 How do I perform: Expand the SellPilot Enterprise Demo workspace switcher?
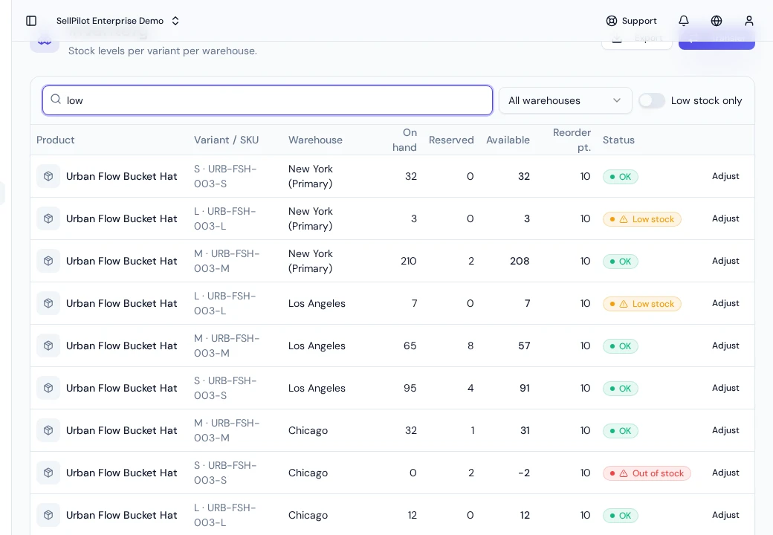(x=117, y=21)
